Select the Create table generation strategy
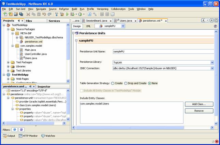220x145 pixels. [x=113, y=83]
